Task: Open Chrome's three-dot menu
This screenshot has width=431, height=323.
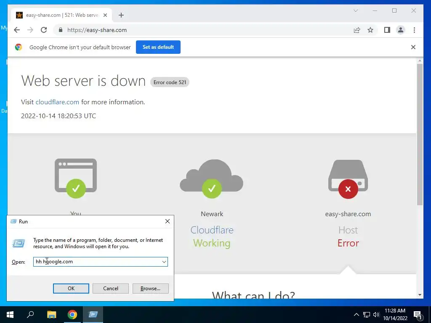Action: (x=414, y=30)
